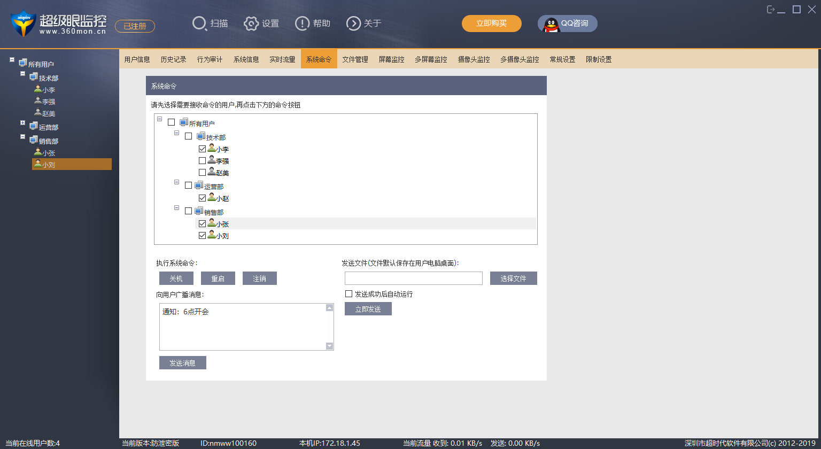The height and width of the screenshot is (449, 821).
Task: Select user 小刘 in left sidebar
Action: [49, 165]
